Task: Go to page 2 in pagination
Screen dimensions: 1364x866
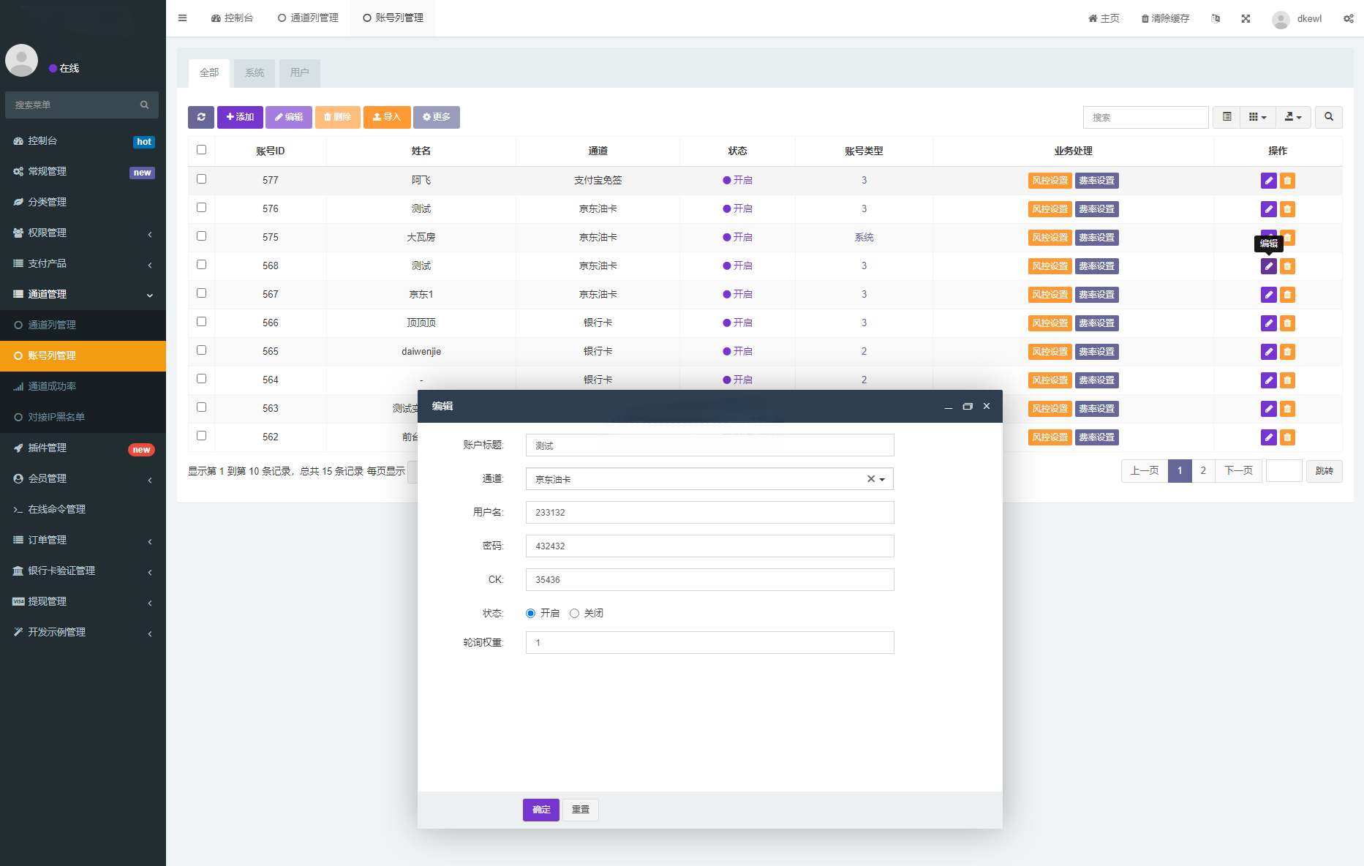Action: pos(1203,470)
